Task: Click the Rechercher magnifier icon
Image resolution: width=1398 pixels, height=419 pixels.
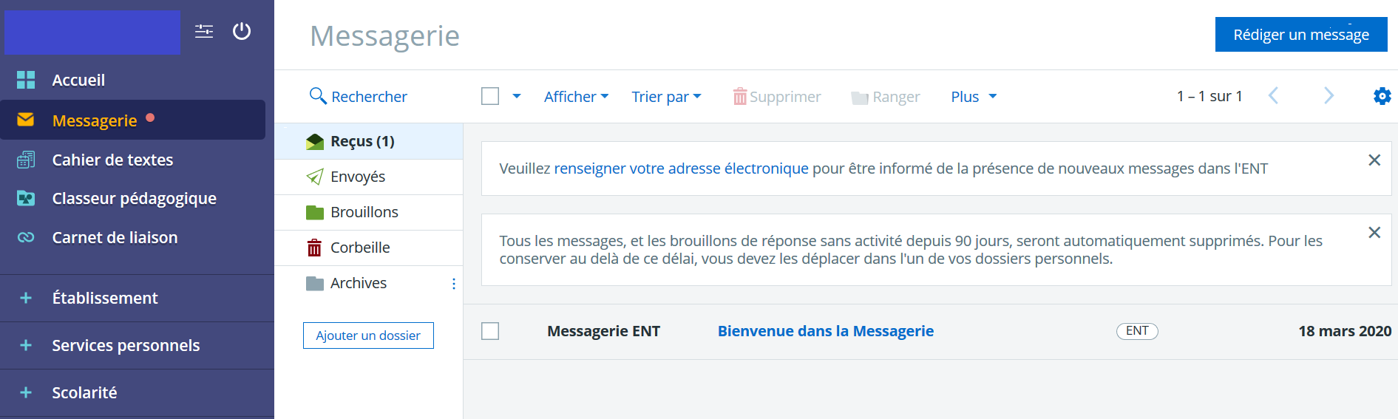Action: tap(318, 96)
